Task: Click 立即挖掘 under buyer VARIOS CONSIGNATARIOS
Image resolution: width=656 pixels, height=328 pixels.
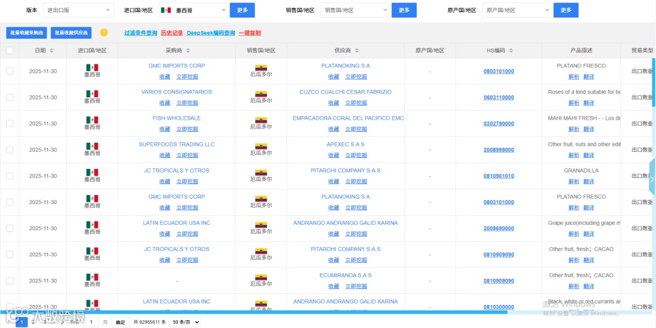Action: [x=187, y=103]
